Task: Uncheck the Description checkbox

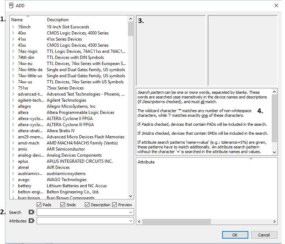Action: click(87, 205)
